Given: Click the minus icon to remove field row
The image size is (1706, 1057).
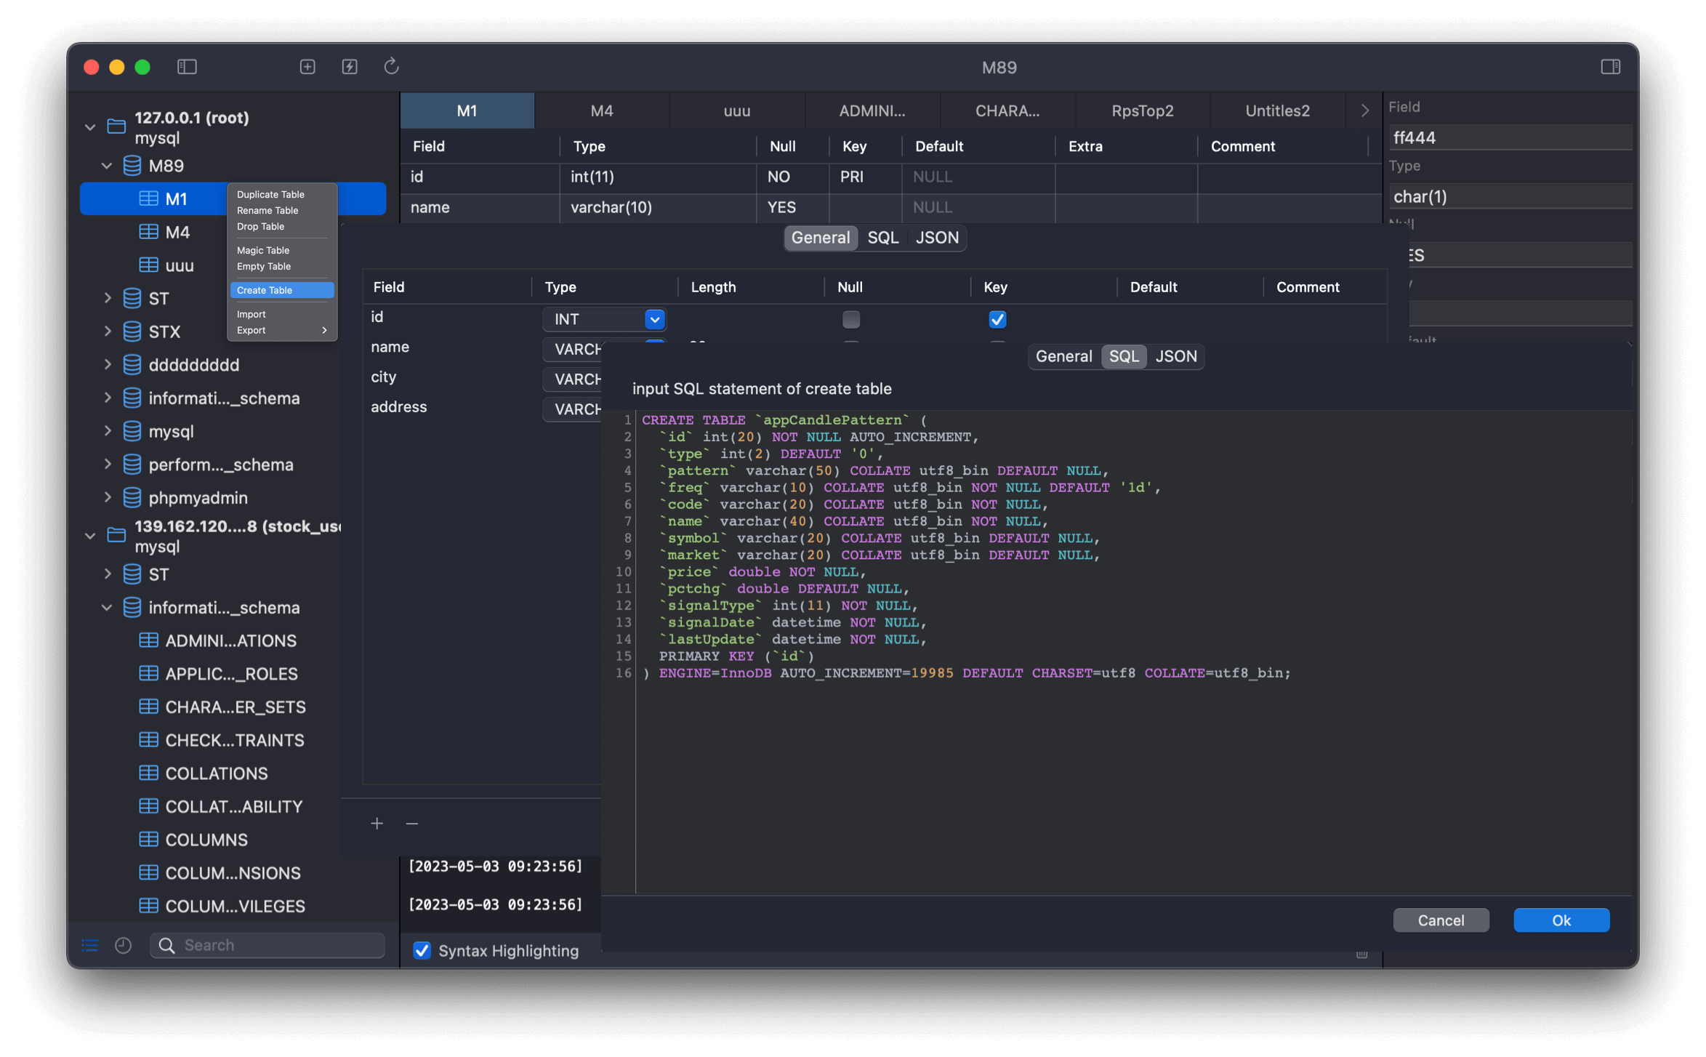Looking at the screenshot, I should [x=412, y=823].
